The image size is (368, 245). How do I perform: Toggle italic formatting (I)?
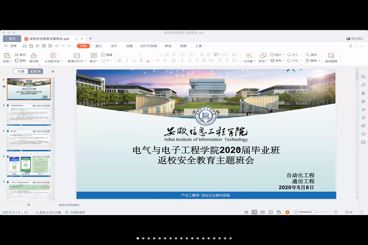point(126,61)
